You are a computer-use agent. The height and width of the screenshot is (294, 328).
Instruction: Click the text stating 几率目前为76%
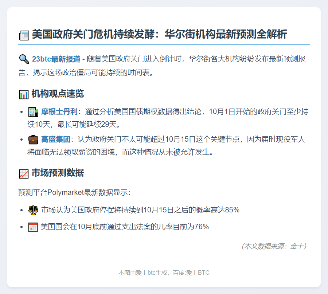pos(125,227)
